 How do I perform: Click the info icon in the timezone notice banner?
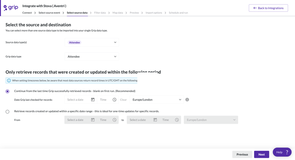(x=9, y=81)
